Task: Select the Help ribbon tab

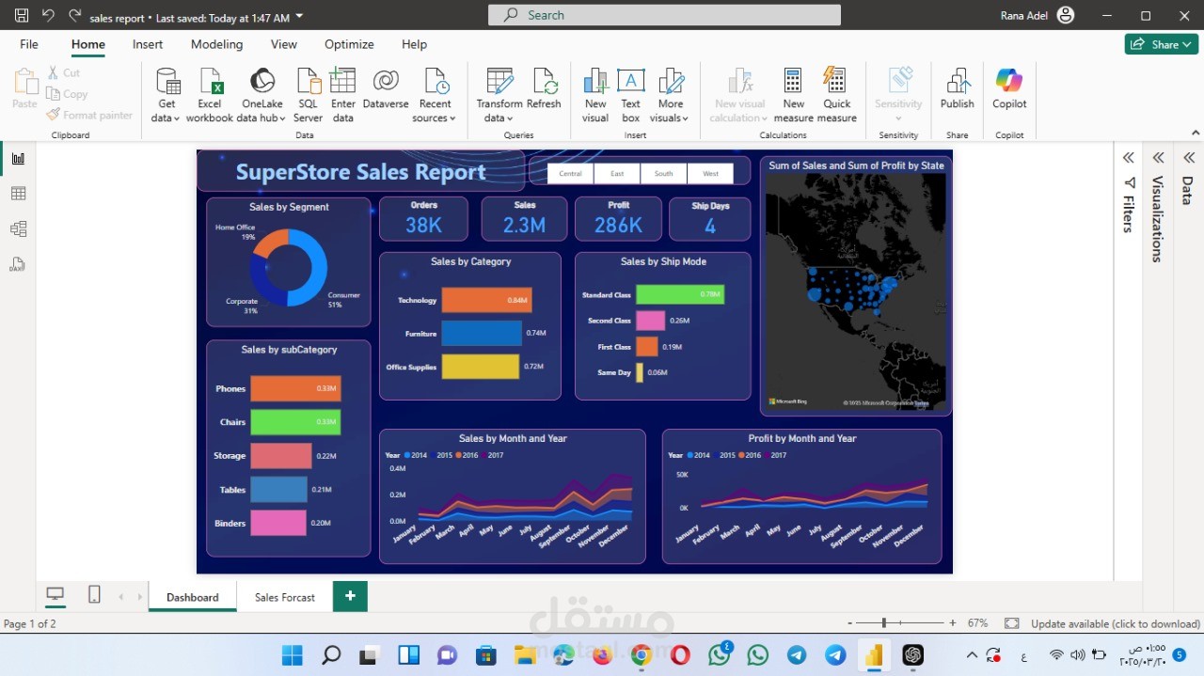Action: click(414, 44)
